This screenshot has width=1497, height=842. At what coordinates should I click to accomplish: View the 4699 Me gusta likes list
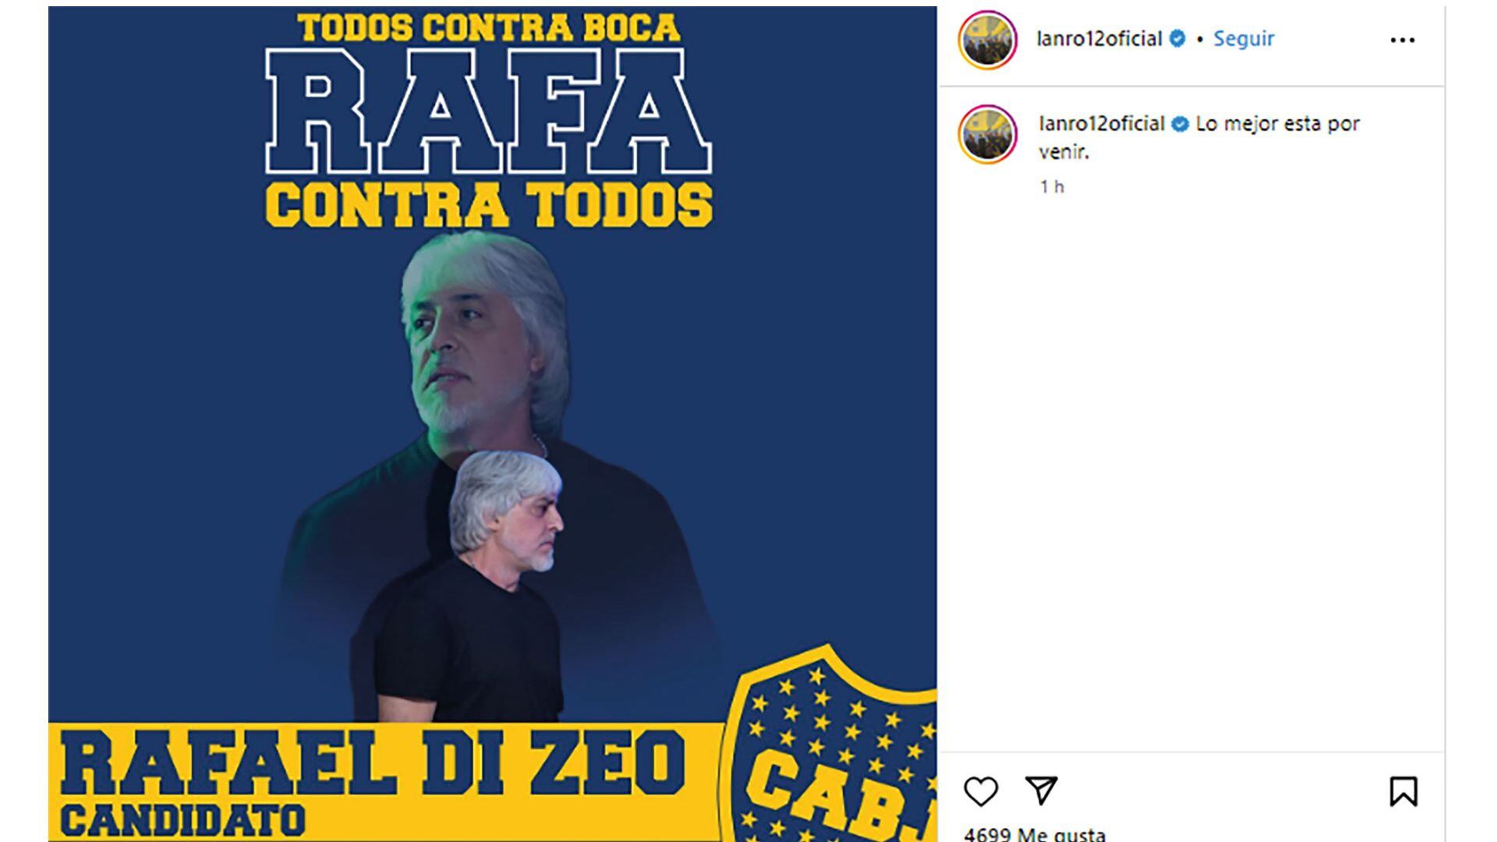(x=1034, y=833)
